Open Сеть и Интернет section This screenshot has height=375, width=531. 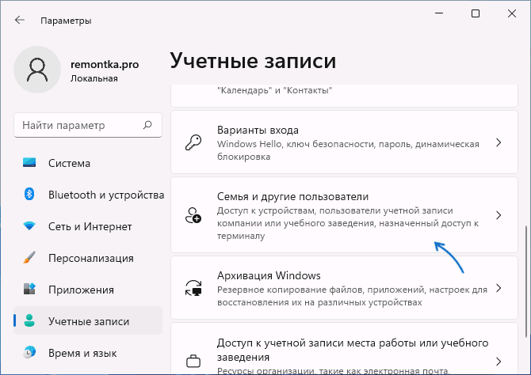88,226
